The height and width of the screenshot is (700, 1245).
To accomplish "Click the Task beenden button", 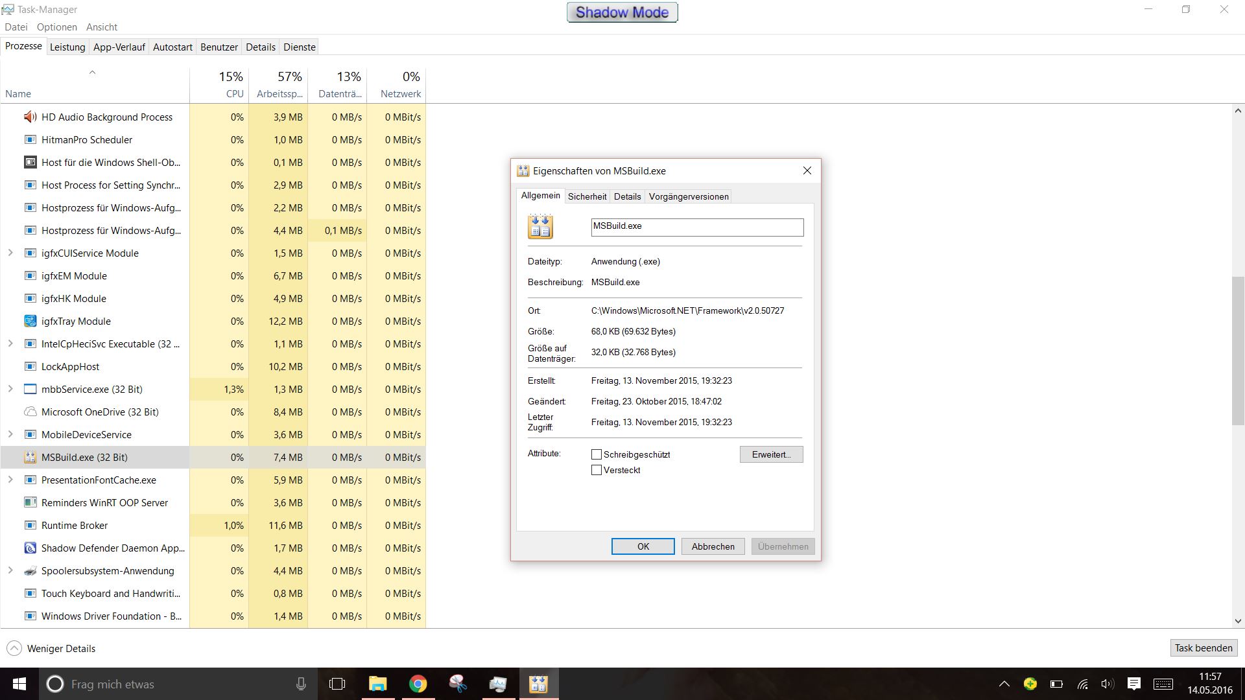I will [x=1203, y=648].
